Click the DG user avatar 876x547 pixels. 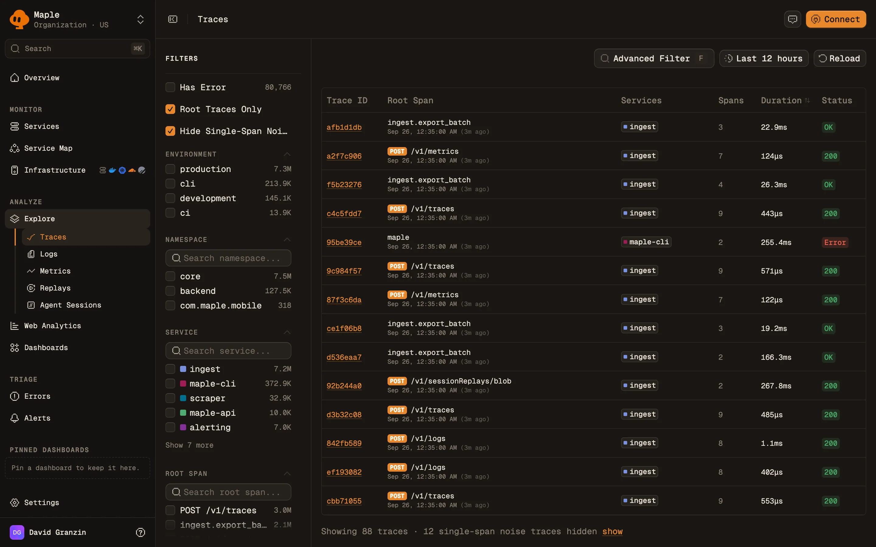tap(17, 532)
